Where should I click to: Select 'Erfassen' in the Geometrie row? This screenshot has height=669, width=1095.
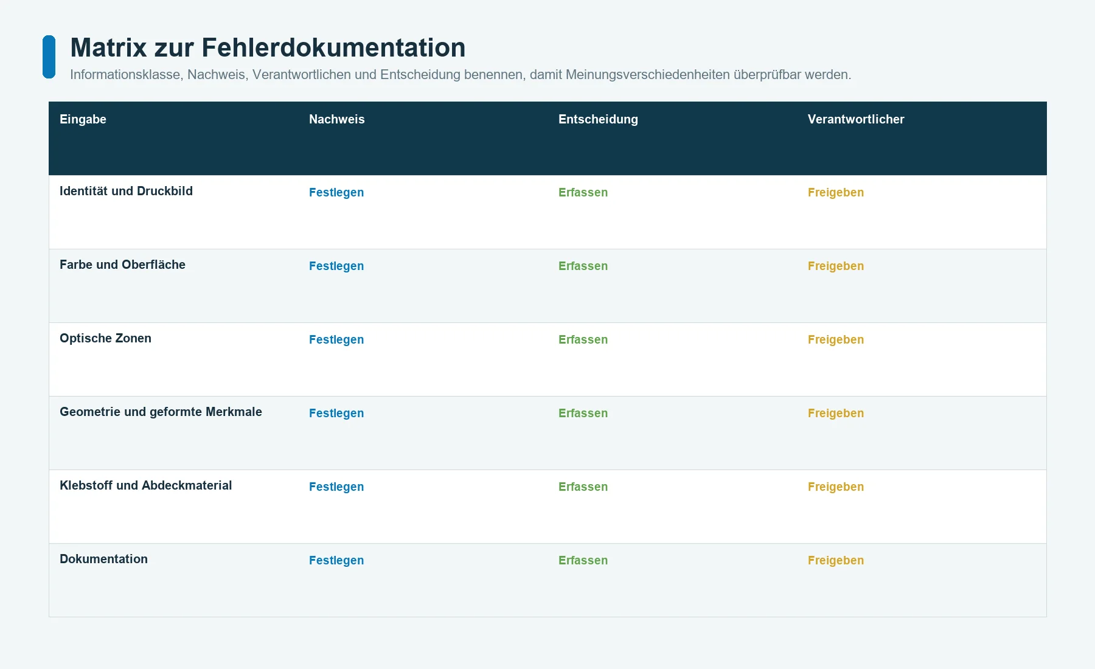[x=583, y=413]
